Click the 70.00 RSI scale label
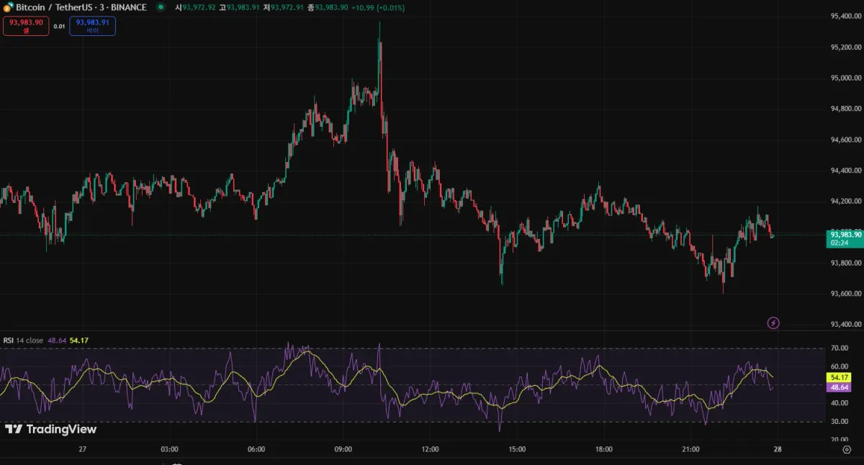The width and height of the screenshot is (864, 465). (x=838, y=348)
